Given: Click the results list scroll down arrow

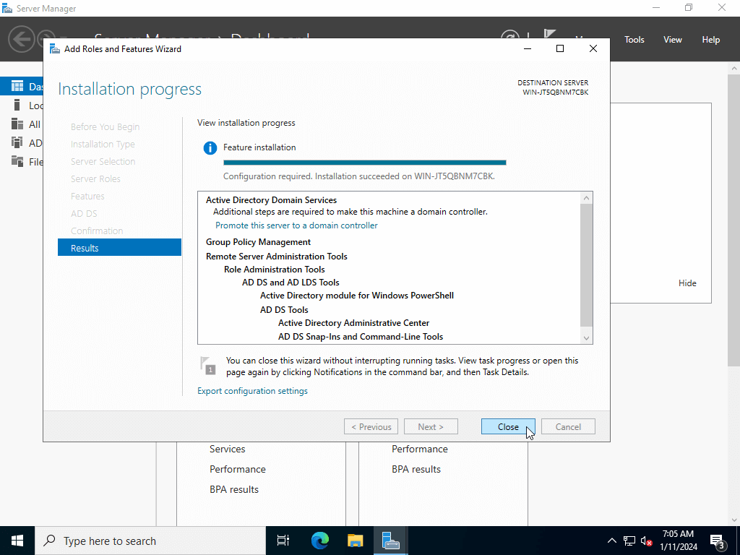Looking at the screenshot, I should click(x=586, y=338).
